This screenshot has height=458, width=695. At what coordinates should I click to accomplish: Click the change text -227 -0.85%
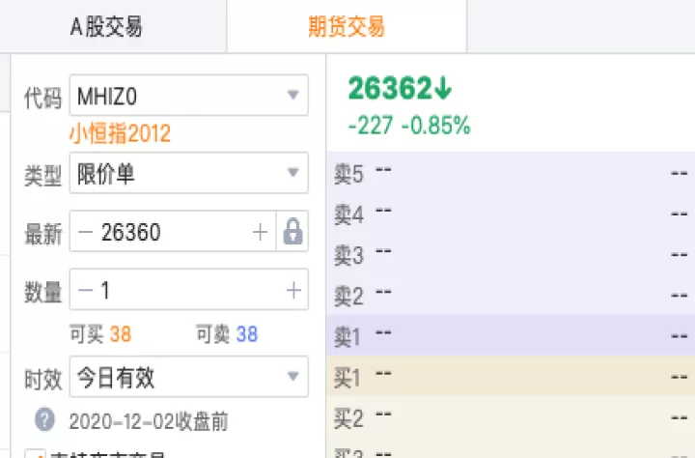409,126
